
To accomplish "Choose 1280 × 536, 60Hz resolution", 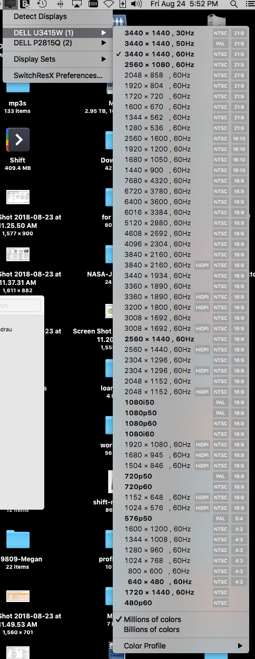I will [181, 128].
